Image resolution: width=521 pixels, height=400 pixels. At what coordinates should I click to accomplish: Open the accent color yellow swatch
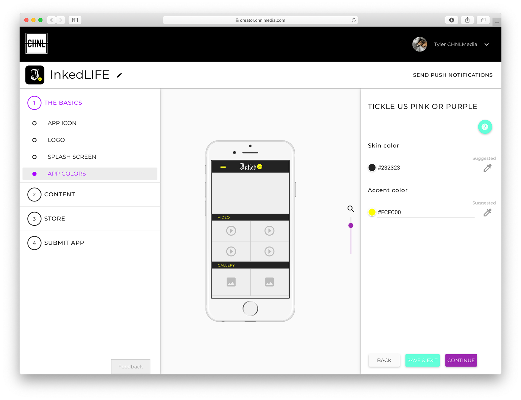(372, 212)
